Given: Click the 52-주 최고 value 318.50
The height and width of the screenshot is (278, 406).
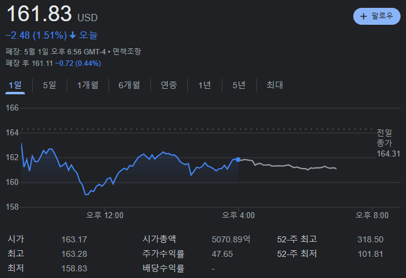Looking at the screenshot, I should click(x=370, y=239).
